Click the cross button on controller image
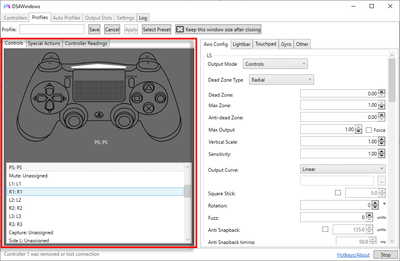 149,108
